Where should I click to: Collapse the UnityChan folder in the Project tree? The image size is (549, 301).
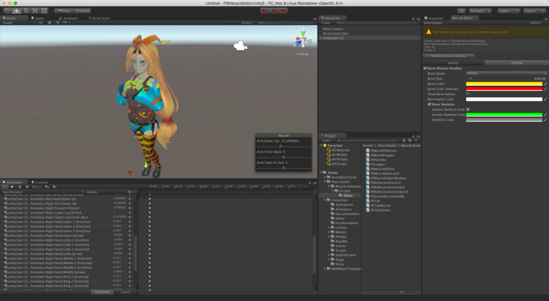coord(325,200)
